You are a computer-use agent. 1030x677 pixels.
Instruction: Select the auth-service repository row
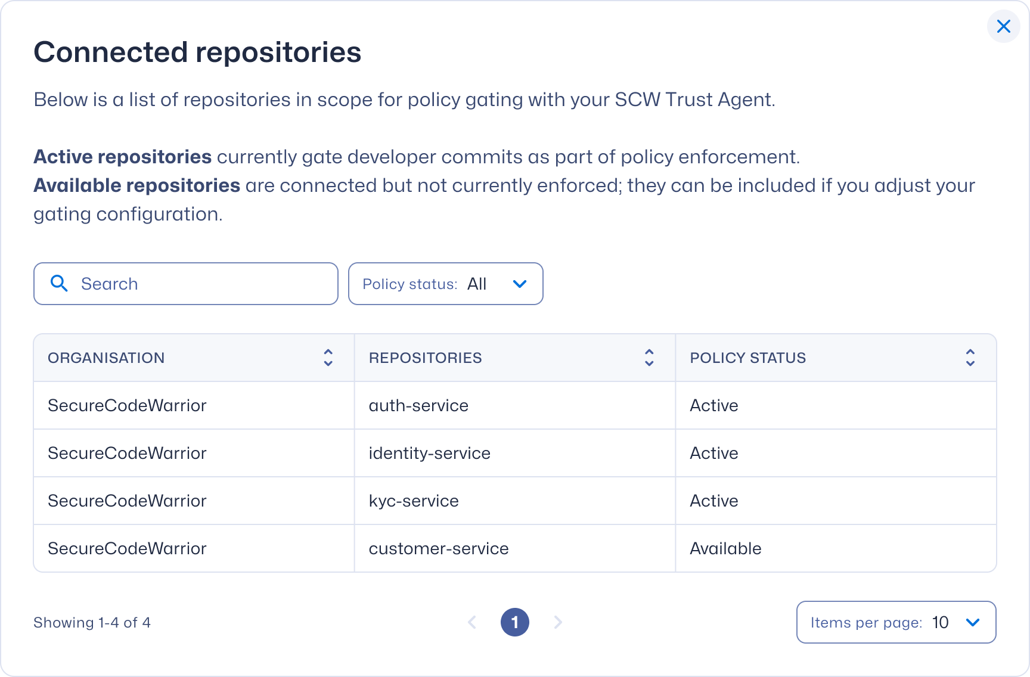pyautogui.click(x=418, y=405)
